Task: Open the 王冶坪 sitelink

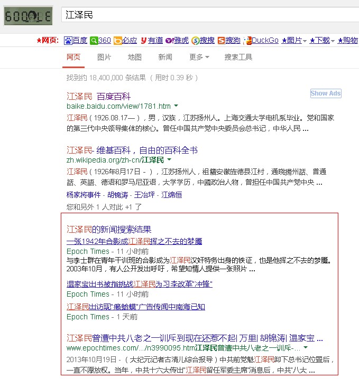Action: coord(144,195)
